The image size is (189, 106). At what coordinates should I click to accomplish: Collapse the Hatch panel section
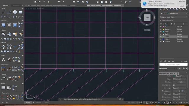(1, 21)
